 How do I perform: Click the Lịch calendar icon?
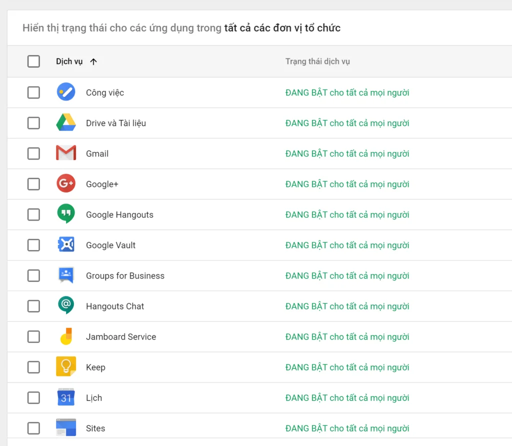click(x=66, y=397)
